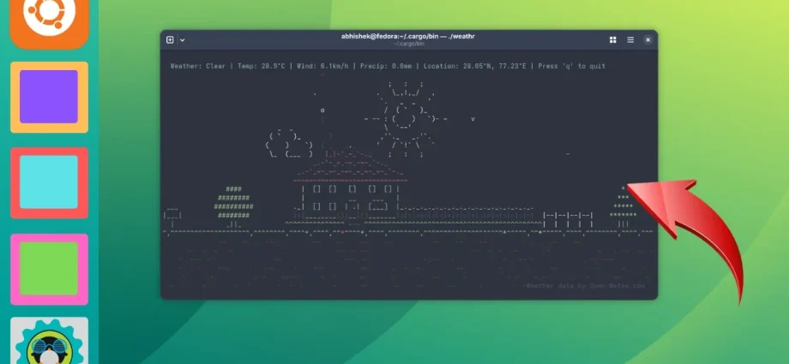789x364 pixels.
Task: Click the terminal title abhishek@fedora
Action: [408, 36]
